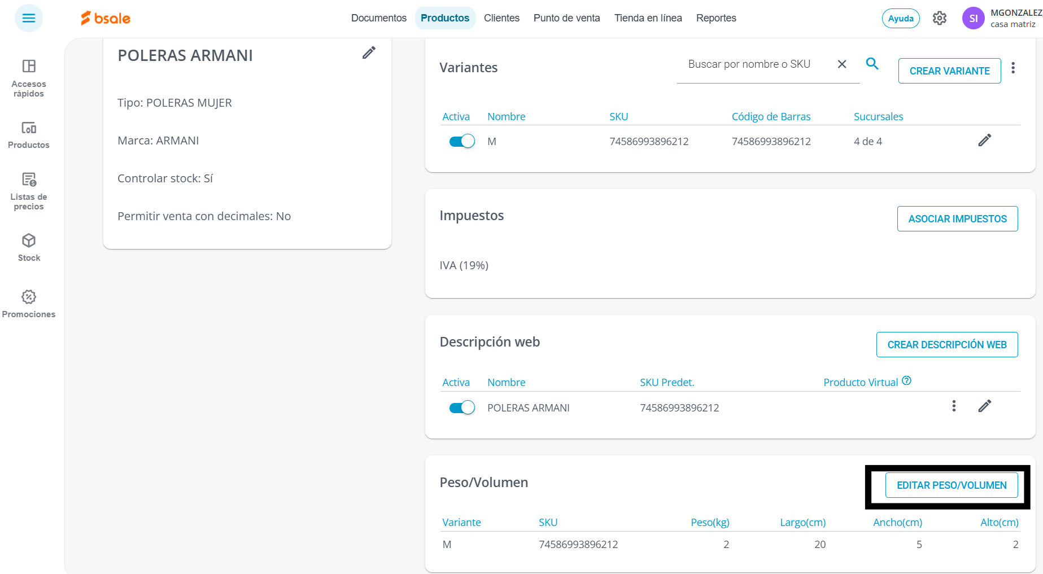Click Ancho(cm) column header
1043x574 pixels.
(x=898, y=523)
